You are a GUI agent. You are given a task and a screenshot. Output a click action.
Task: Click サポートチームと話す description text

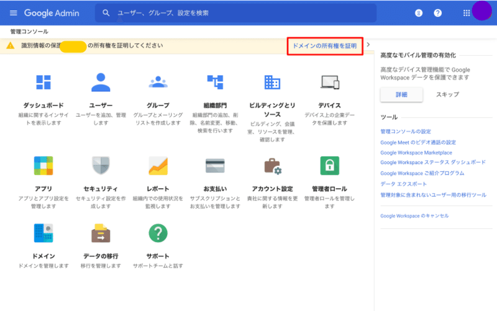[158, 266]
